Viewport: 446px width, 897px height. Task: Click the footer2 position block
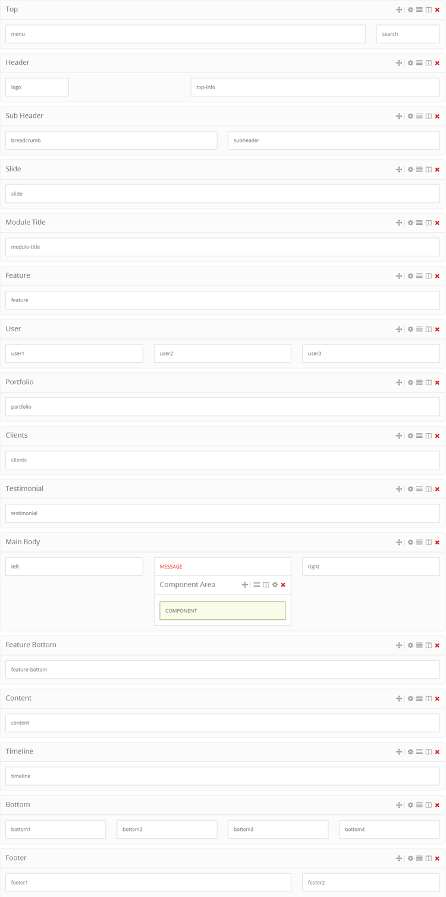pos(370,883)
